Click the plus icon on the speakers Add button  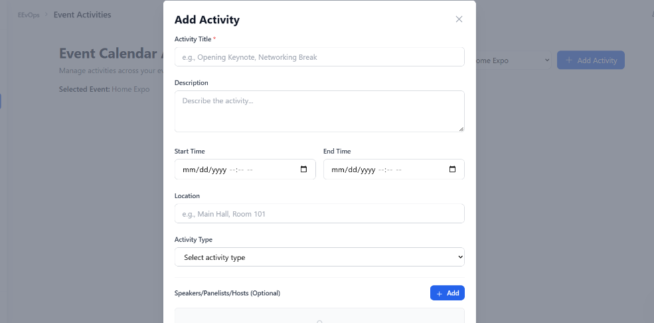(439, 293)
